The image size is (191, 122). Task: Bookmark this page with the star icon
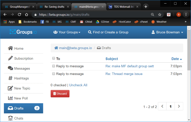coord(160,15)
